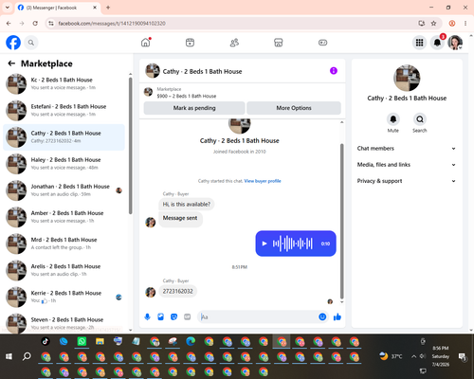Viewport: 474px width, 379px height.
Task: Open the notifications bell at top right
Action: click(437, 43)
